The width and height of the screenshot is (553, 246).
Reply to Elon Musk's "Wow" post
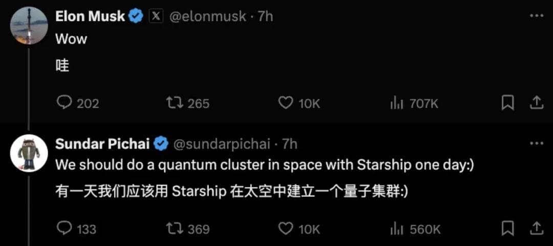pos(64,103)
